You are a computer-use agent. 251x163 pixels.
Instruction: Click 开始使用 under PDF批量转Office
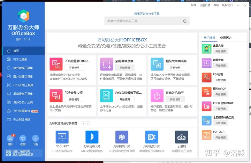(74, 68)
